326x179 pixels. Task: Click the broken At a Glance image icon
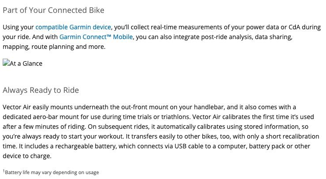click(x=6, y=63)
